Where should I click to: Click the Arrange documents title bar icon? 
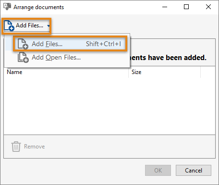(7, 7)
